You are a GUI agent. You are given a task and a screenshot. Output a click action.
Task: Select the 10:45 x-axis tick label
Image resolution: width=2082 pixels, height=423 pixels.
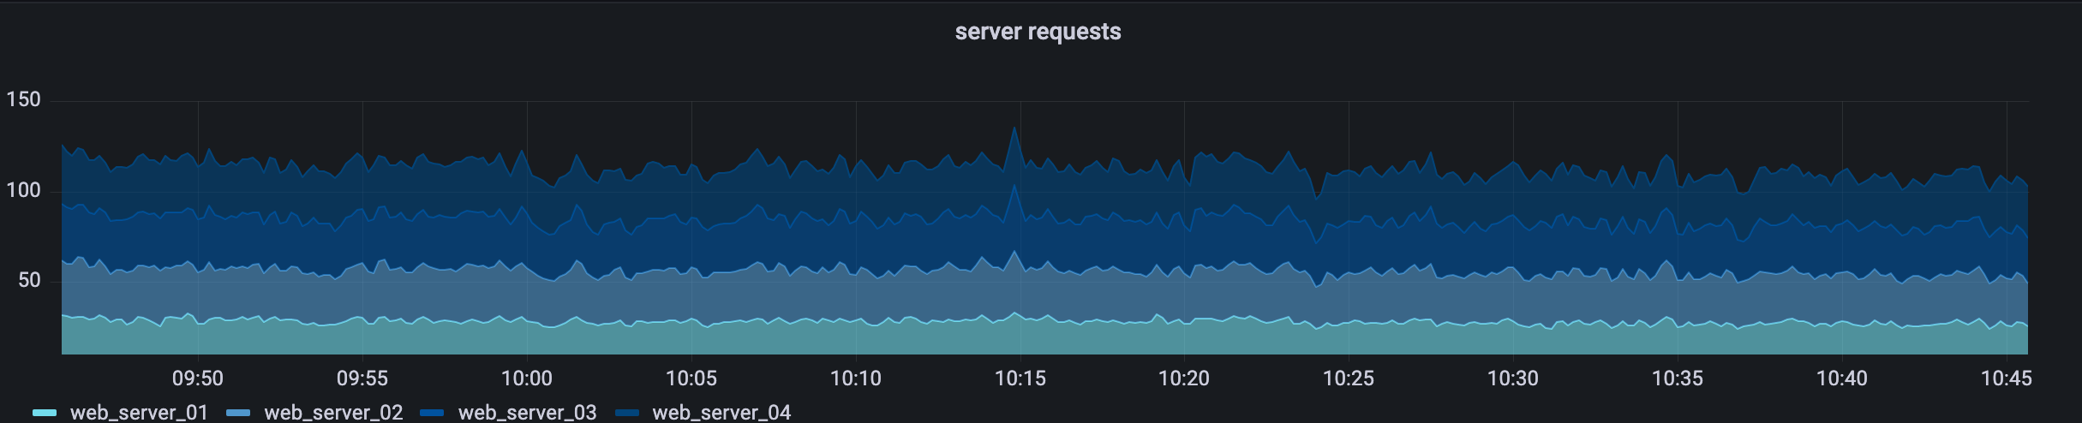[2007, 378]
